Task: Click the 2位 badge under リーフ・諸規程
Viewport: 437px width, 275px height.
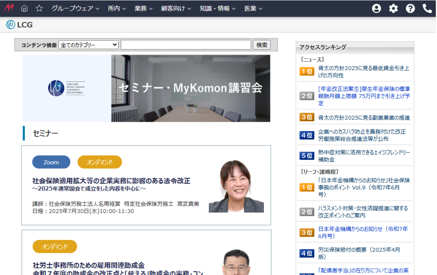Action: coord(307,212)
